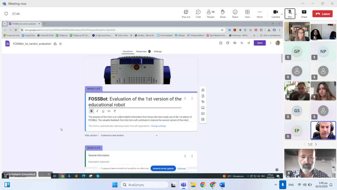Add a video from the side toolbar
Image resolution: width=337 pixels, height=190 pixels.
click(203, 113)
